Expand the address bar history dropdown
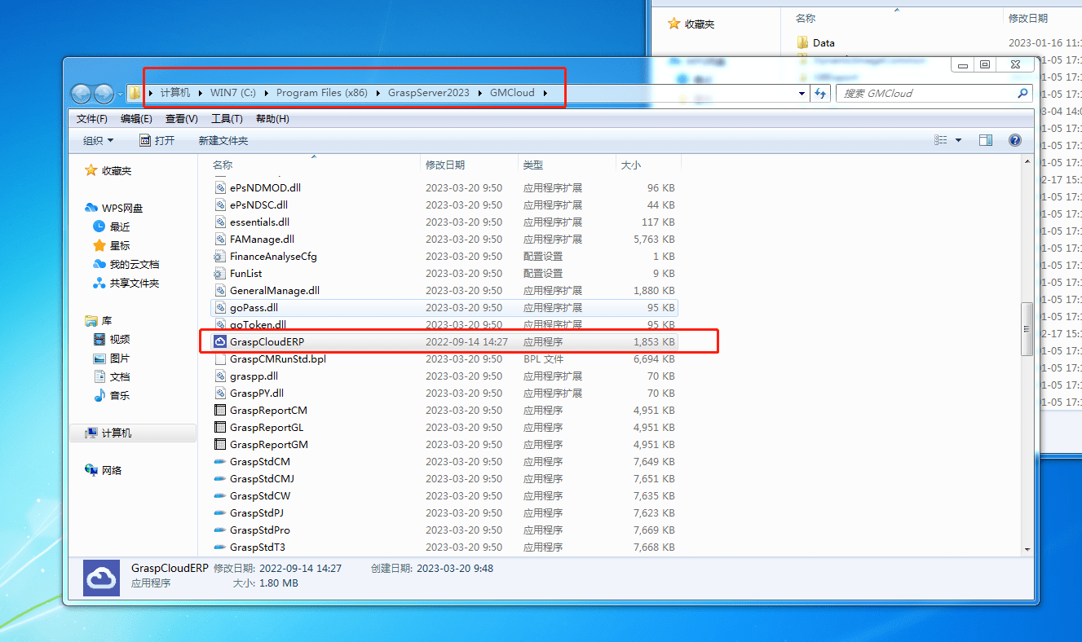The width and height of the screenshot is (1082, 642). tap(803, 93)
